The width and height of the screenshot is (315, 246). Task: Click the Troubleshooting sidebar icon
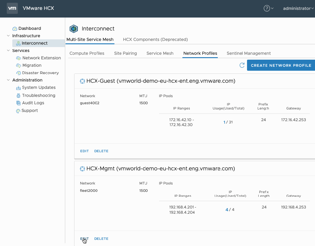(x=18, y=95)
